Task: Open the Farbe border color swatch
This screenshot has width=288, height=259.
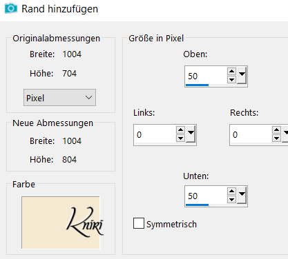Action: click(61, 222)
